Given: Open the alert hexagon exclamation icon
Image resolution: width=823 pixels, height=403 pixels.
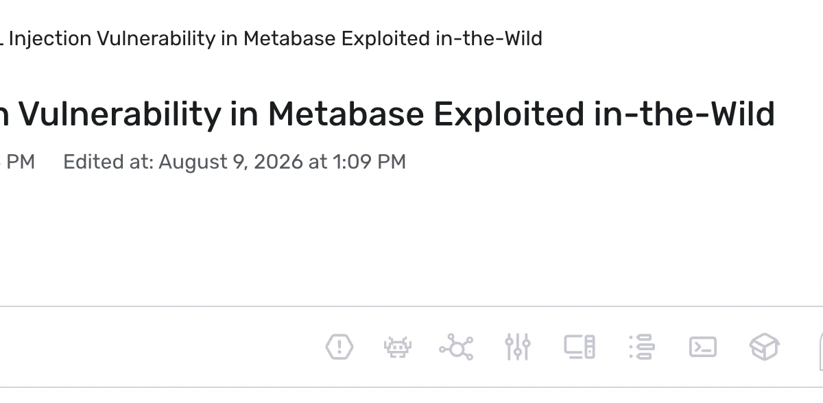Looking at the screenshot, I should tap(339, 347).
